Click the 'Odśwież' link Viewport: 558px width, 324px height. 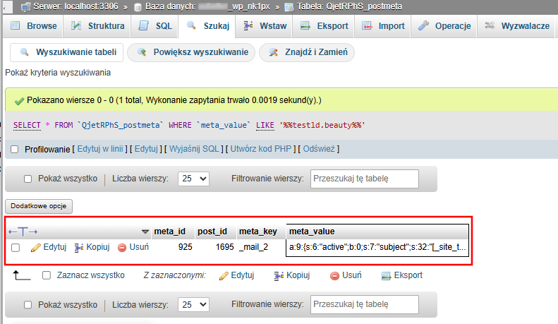tap(319, 149)
